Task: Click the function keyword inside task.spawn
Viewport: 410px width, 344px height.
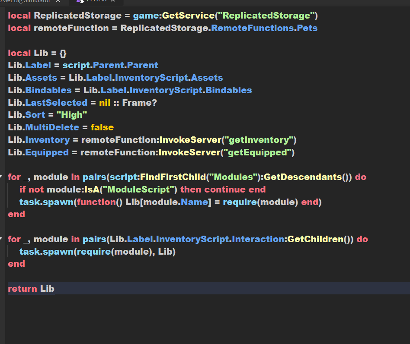Action: point(96,202)
